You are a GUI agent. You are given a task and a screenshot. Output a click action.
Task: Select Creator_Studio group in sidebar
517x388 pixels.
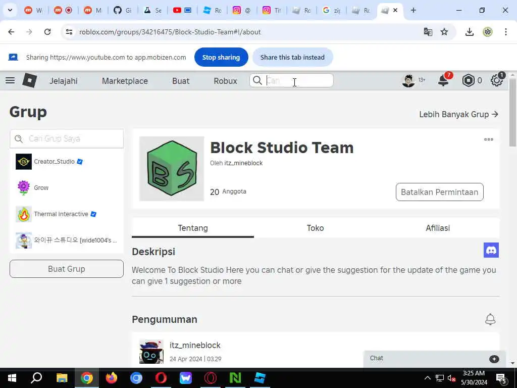[x=67, y=162]
